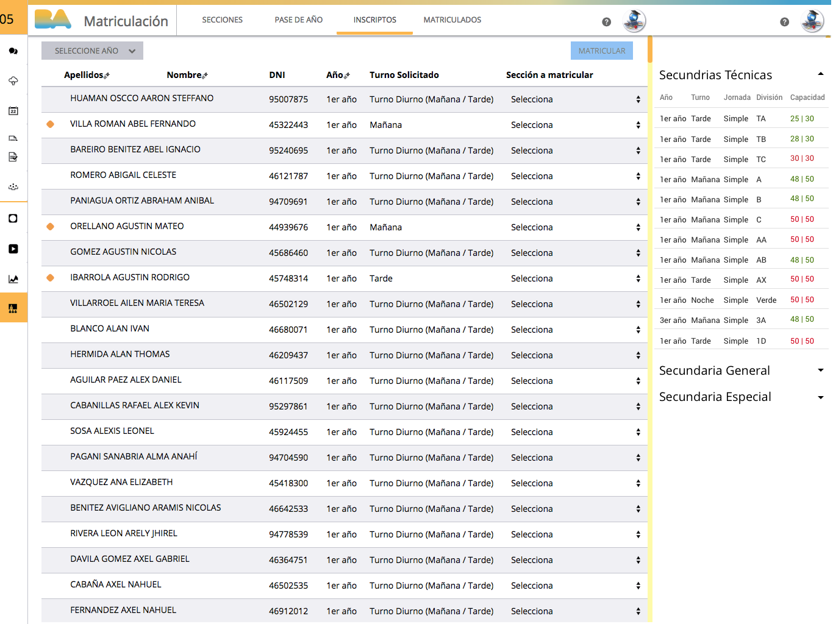Open the statistics chart sidebar icon
Screen dimensions: 833x624
pos(13,279)
